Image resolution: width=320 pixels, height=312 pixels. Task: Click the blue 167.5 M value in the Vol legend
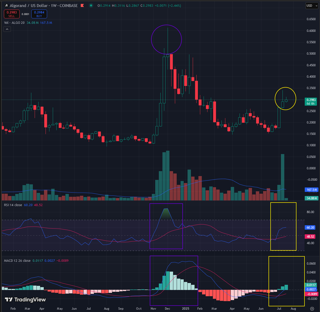tap(46, 23)
